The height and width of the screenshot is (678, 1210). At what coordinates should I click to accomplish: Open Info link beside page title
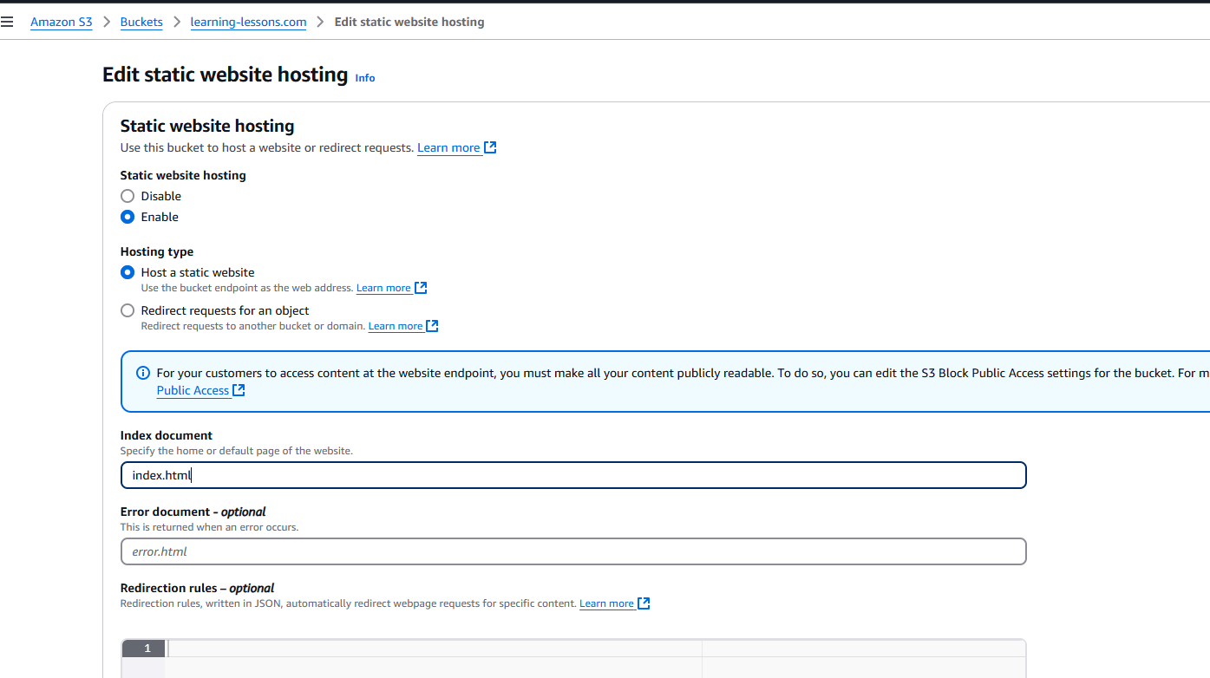(x=365, y=78)
